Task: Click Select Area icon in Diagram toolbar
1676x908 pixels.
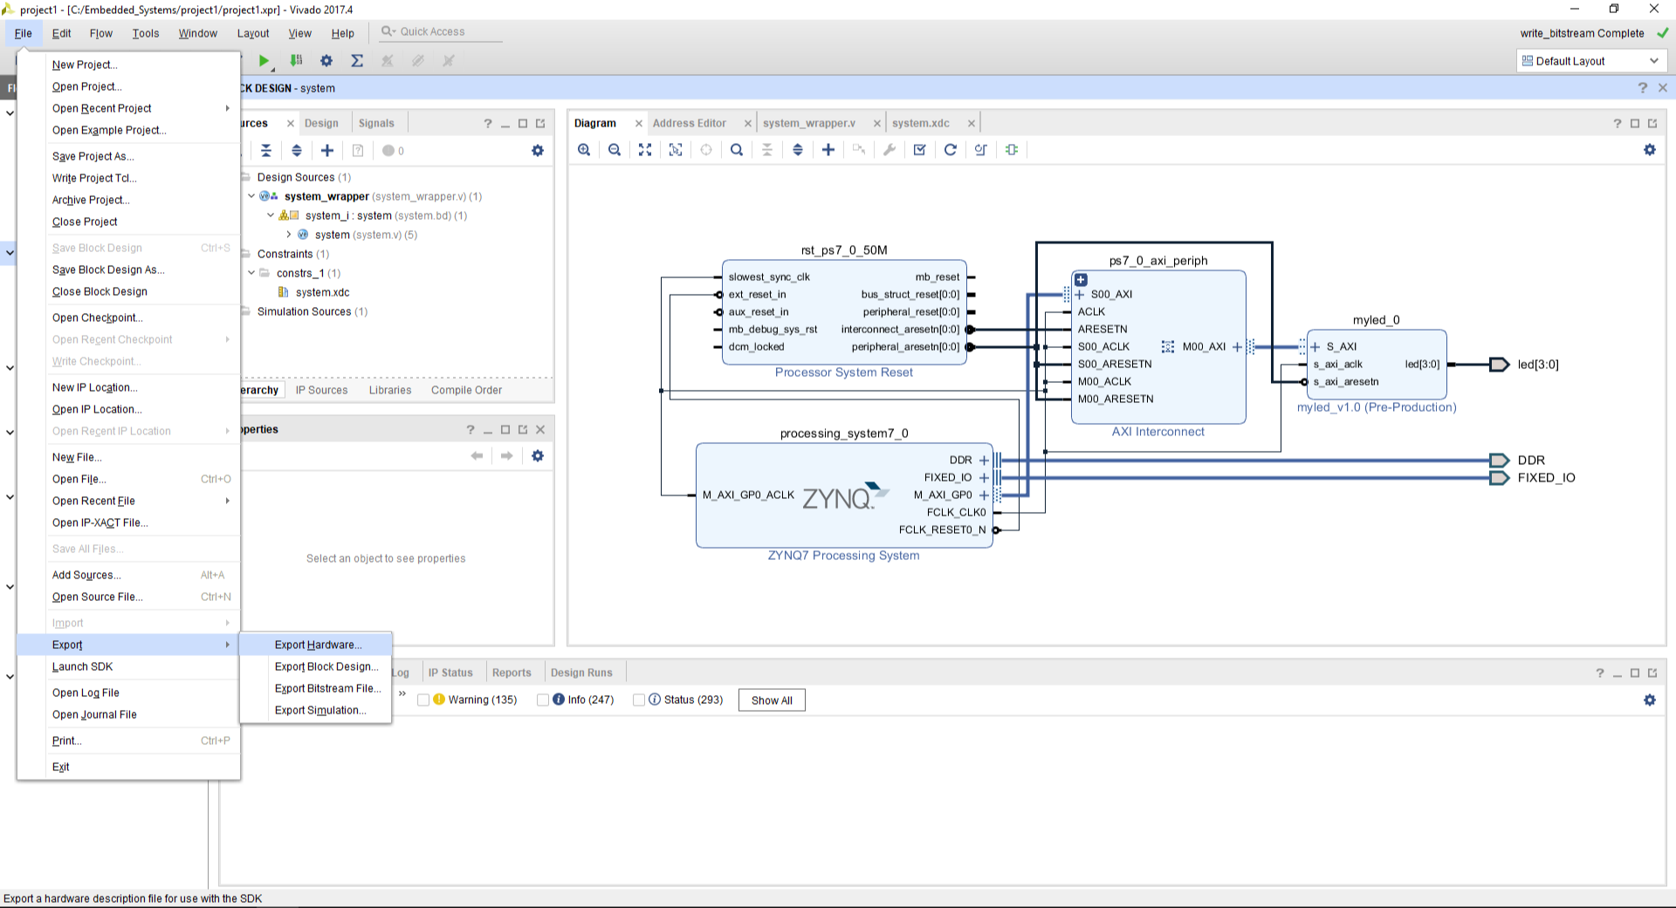Action: click(676, 150)
